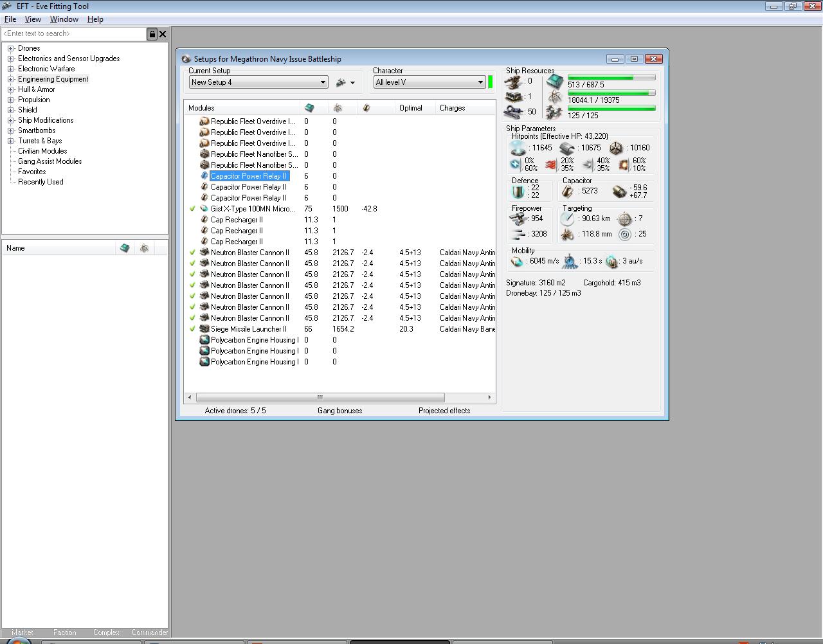Viewport: 823px width, 644px height.
Task: Click the CPU icon in the Name list header
Action: pyautogui.click(x=125, y=248)
